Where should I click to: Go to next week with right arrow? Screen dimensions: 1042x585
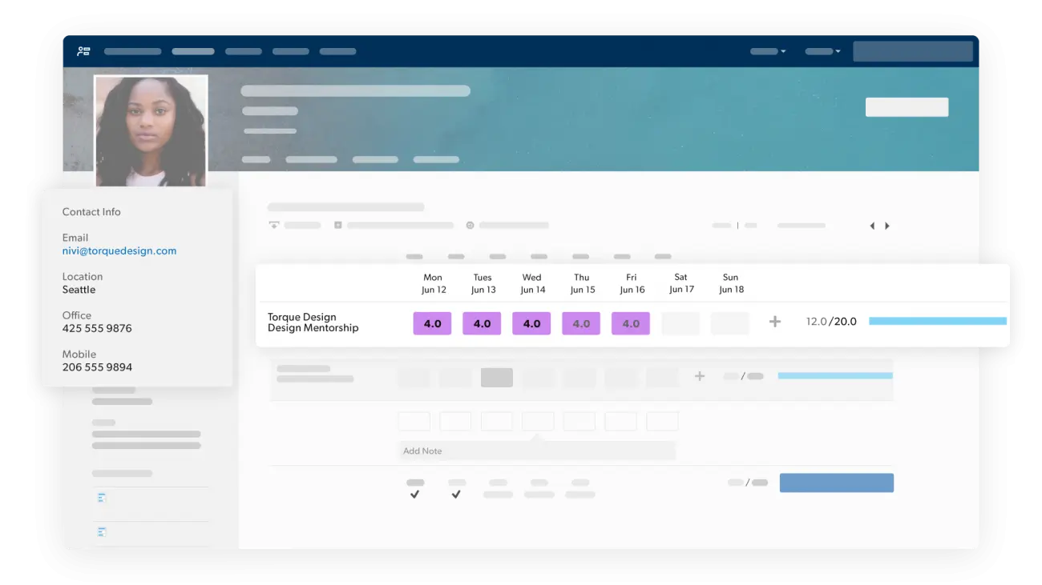tap(887, 226)
